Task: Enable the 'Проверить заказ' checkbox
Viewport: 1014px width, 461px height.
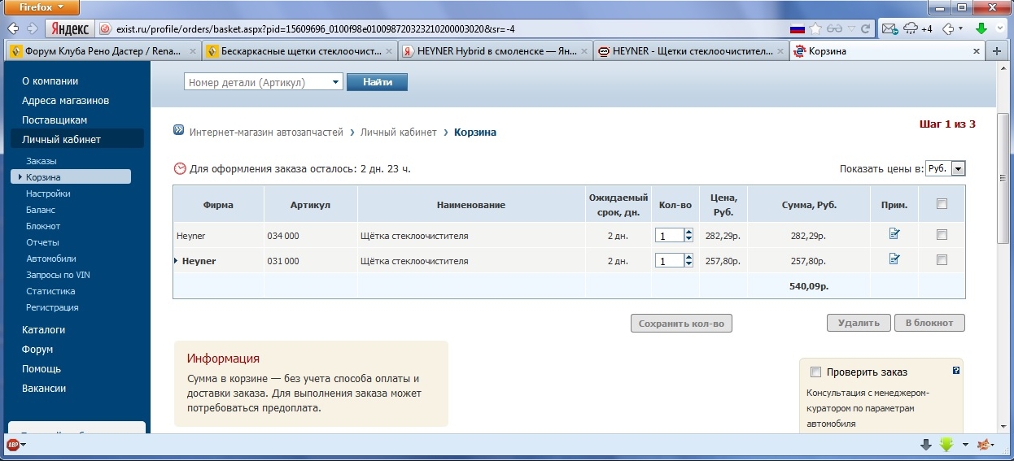Action: pos(815,372)
